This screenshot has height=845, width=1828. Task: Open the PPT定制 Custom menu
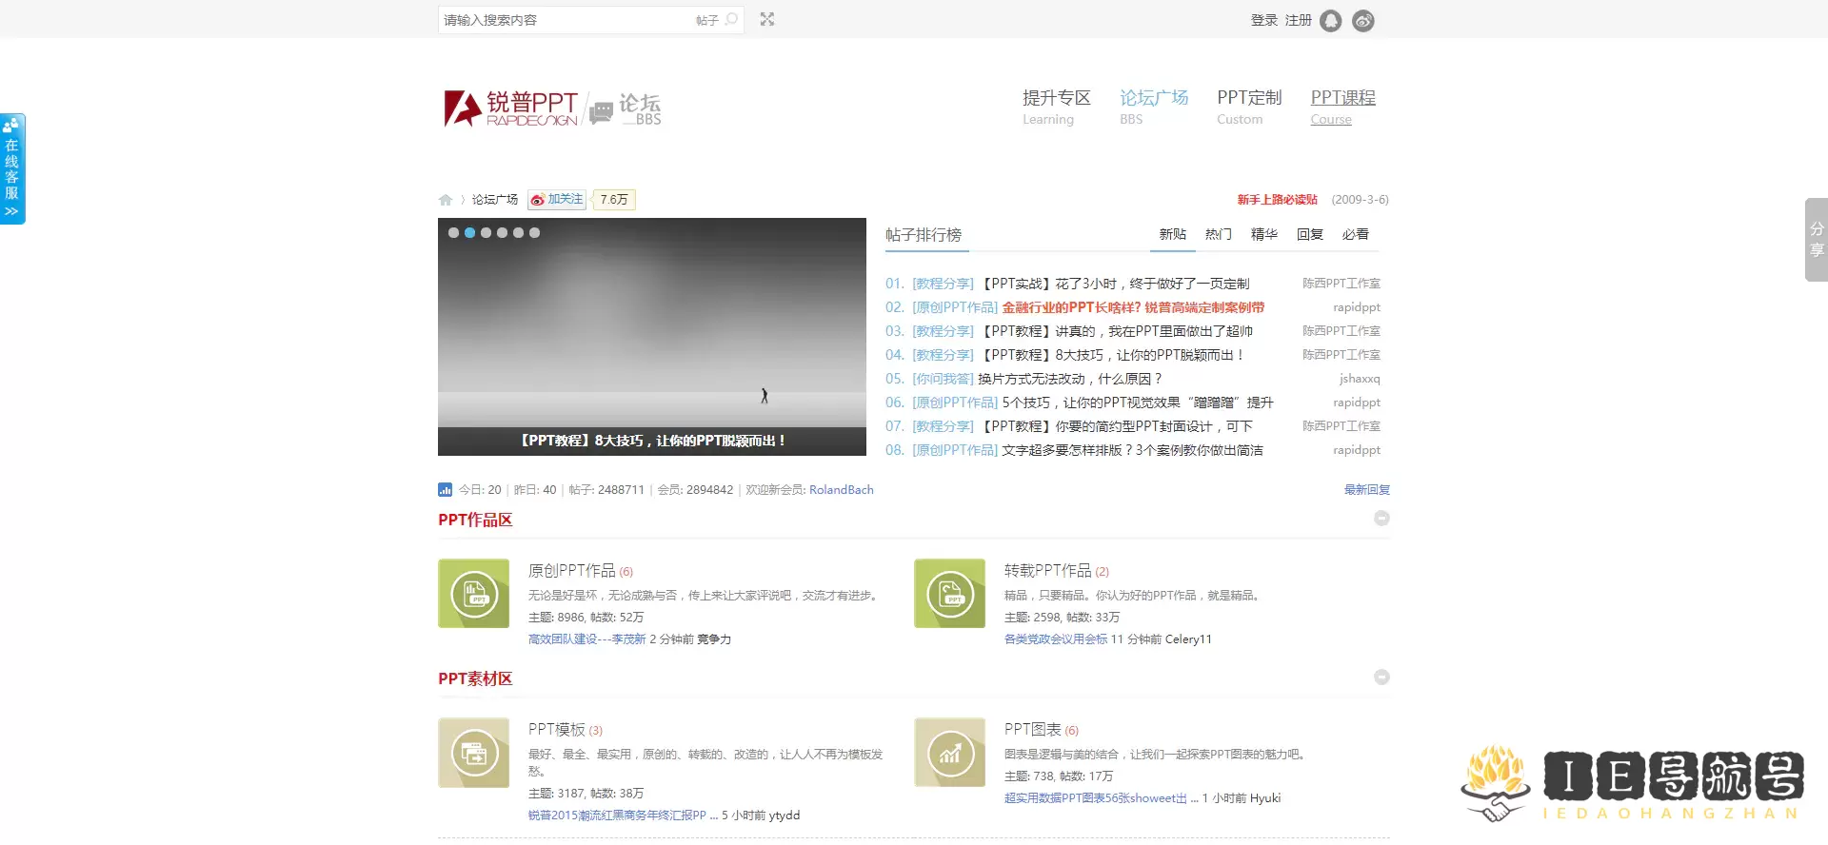1249,107
